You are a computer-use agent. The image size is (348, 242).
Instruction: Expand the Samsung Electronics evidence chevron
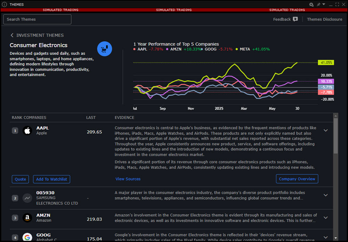(x=326, y=195)
